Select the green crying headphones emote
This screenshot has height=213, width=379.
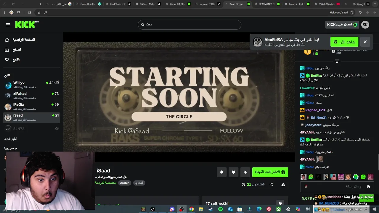[x=356, y=177]
